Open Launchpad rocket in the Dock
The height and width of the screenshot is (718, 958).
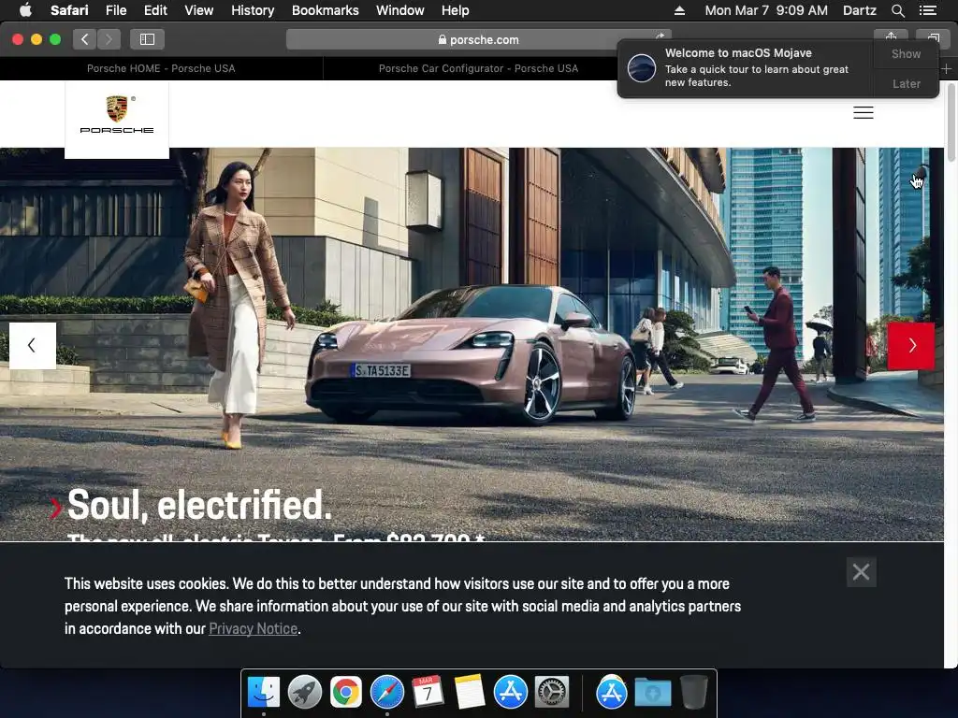304,692
